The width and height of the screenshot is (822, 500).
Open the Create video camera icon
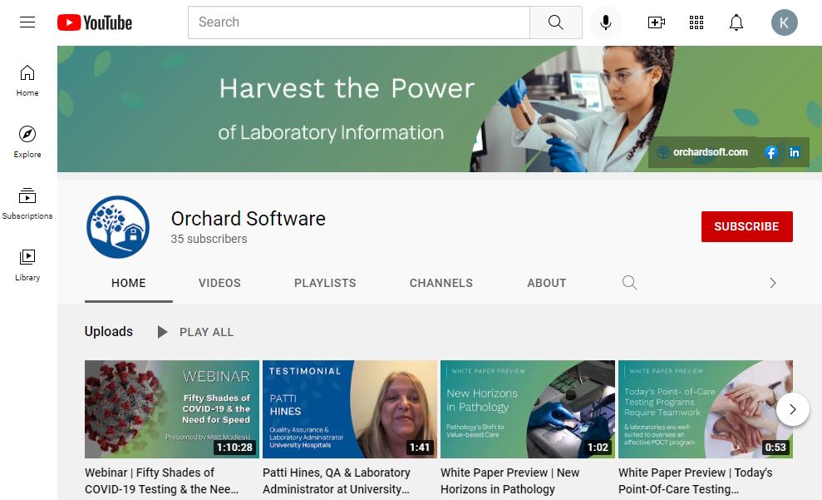pos(657,22)
